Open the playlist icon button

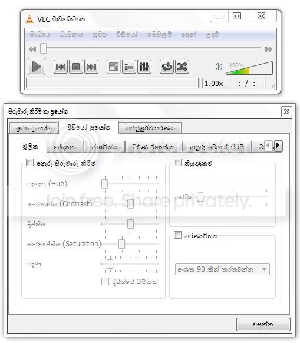pyautogui.click(x=129, y=67)
